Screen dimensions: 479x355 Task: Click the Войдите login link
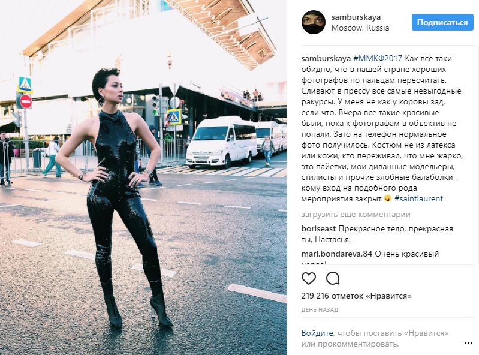point(317,333)
